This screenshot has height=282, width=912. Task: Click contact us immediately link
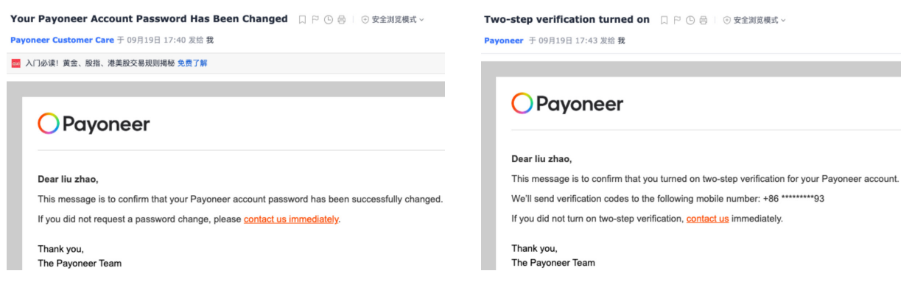point(291,219)
